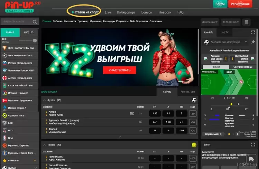Pin the selected live match

tap(253, 42)
